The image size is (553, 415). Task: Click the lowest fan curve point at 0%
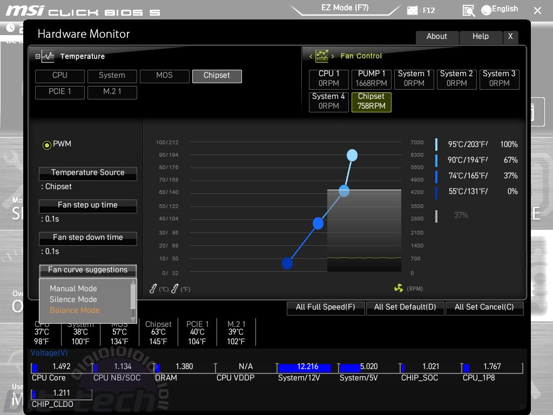287,263
